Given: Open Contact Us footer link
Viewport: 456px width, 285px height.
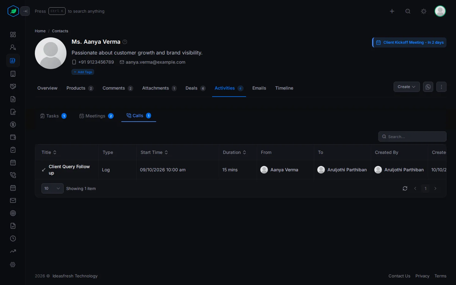Looking at the screenshot, I should click(x=399, y=276).
